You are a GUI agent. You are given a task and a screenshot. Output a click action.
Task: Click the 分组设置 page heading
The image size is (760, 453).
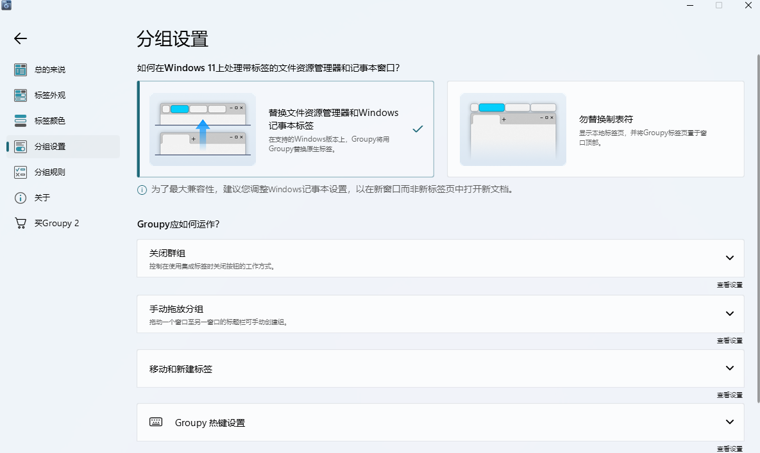click(173, 38)
